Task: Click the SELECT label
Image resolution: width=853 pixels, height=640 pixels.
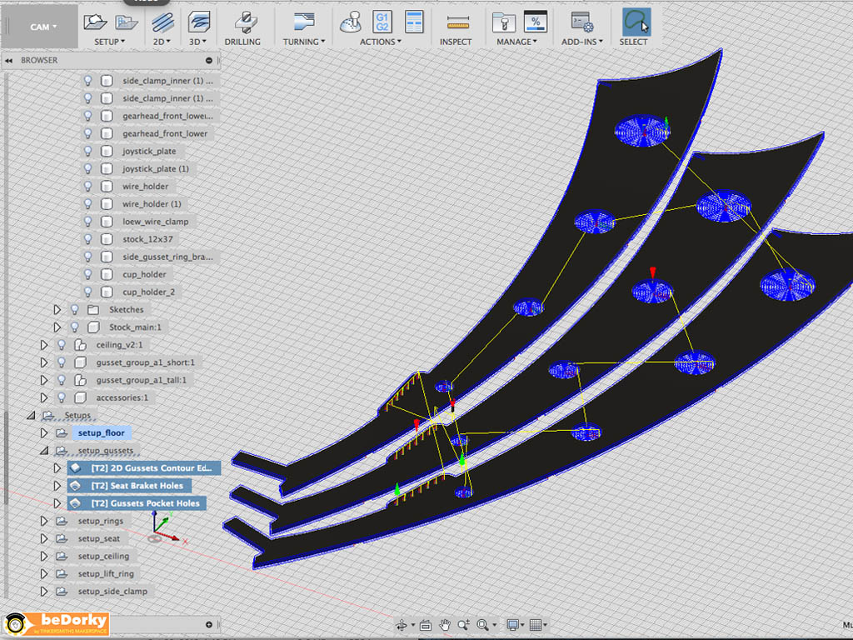Action: [x=633, y=42]
